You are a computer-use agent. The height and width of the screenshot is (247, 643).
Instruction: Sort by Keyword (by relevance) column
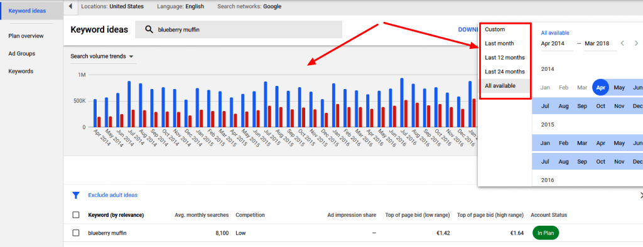tap(116, 215)
